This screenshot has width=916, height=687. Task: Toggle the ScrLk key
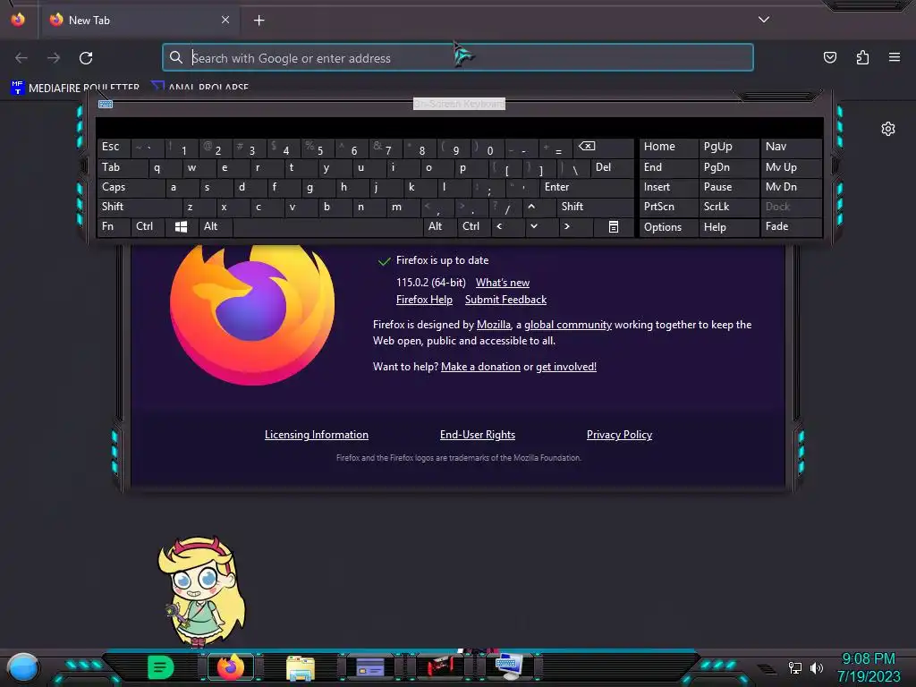click(728, 207)
